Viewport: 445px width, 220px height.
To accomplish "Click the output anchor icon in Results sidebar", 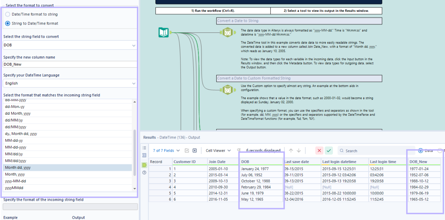I will (x=144, y=165).
